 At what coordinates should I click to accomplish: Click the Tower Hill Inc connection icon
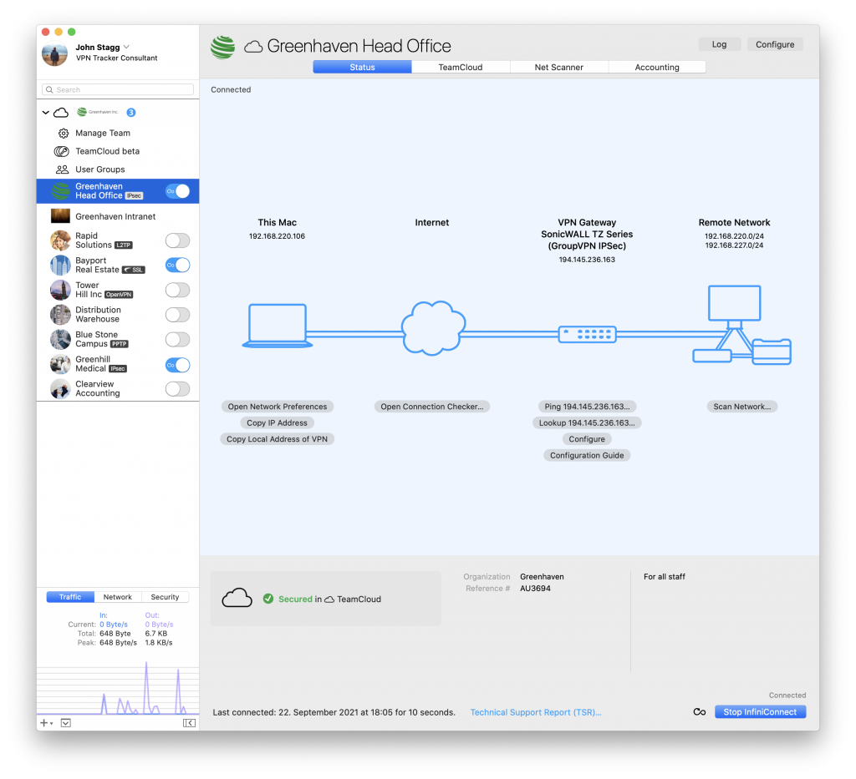tap(60, 290)
